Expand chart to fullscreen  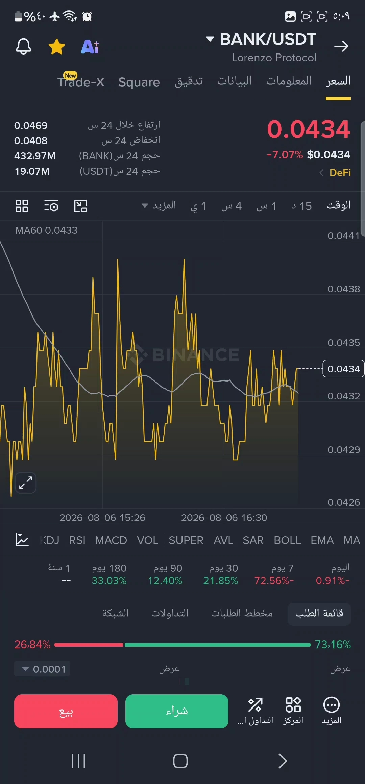26,483
